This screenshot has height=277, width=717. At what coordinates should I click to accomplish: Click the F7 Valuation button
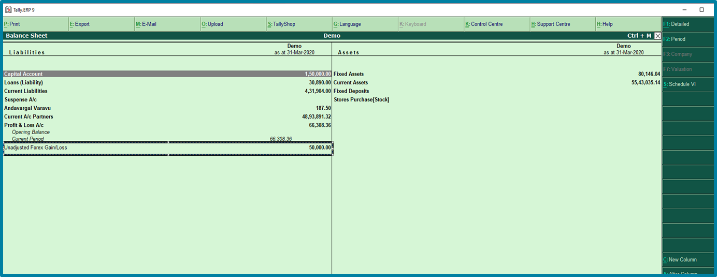(688, 69)
